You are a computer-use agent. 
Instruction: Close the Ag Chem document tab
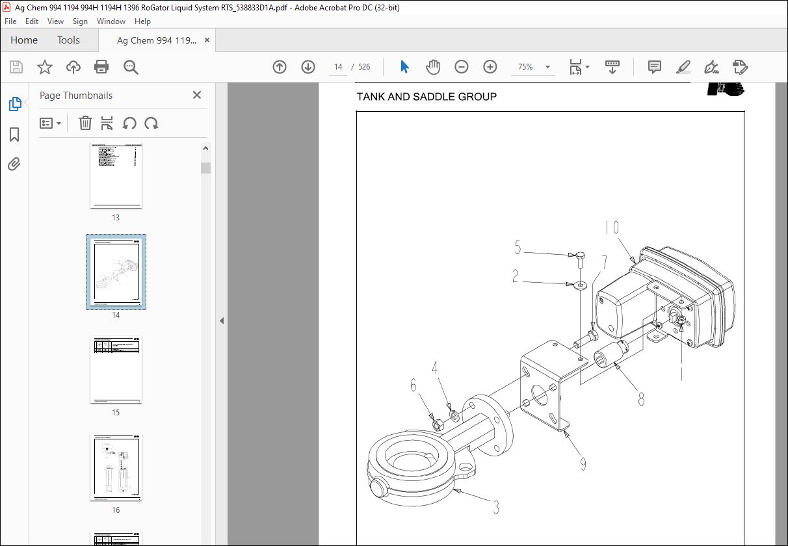coord(207,40)
